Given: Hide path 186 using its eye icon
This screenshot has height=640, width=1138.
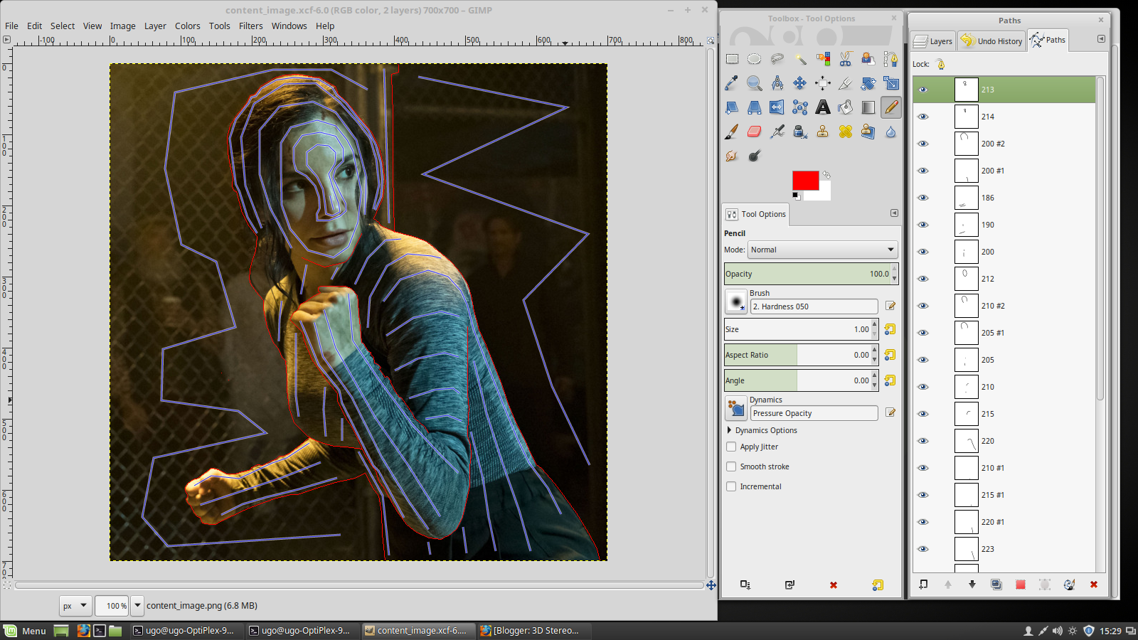Looking at the screenshot, I should [923, 198].
